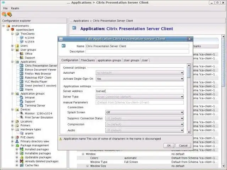The height and width of the screenshot is (170, 227).
Task: Open the Autostart dropdown
Action: (140, 73)
